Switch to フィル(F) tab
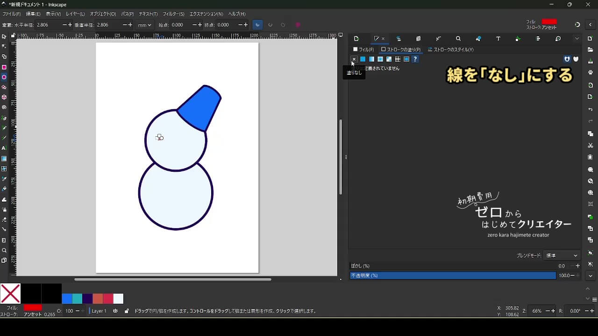 click(363, 49)
